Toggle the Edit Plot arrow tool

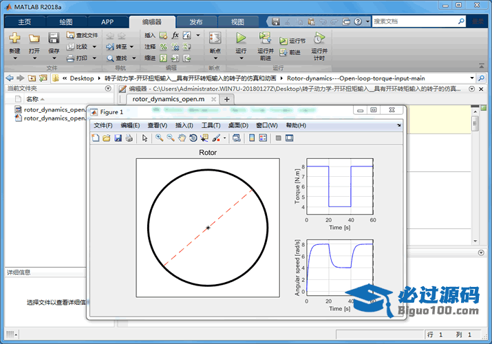pyautogui.click(x=145, y=138)
